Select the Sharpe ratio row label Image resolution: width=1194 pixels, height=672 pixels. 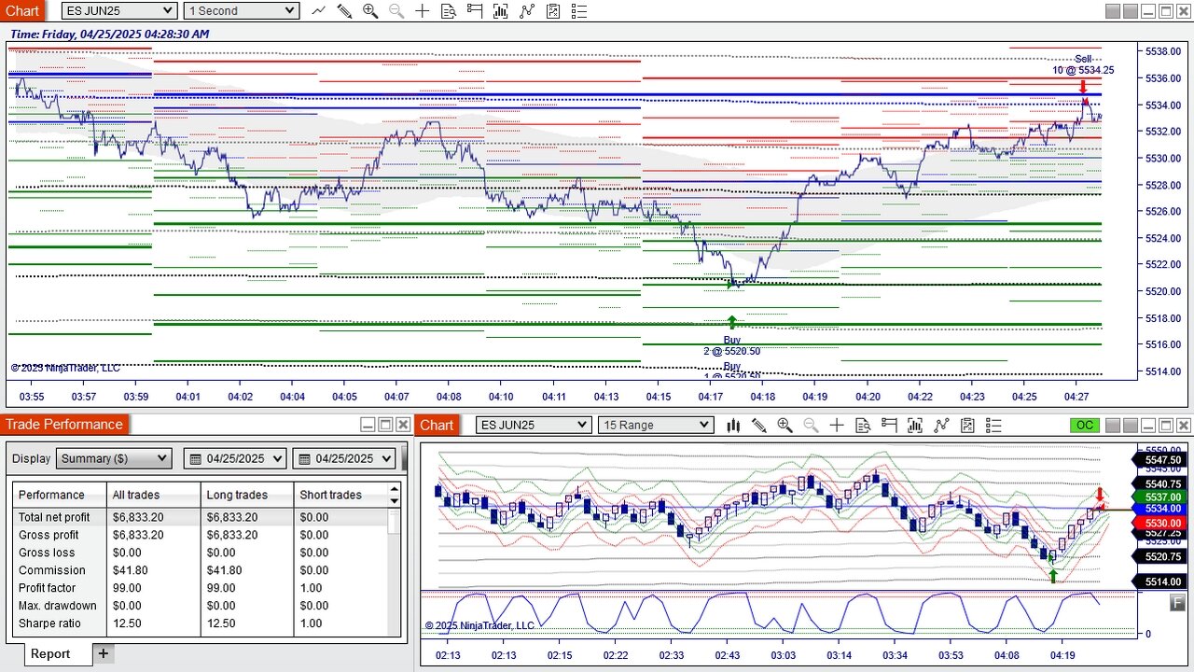(49, 623)
